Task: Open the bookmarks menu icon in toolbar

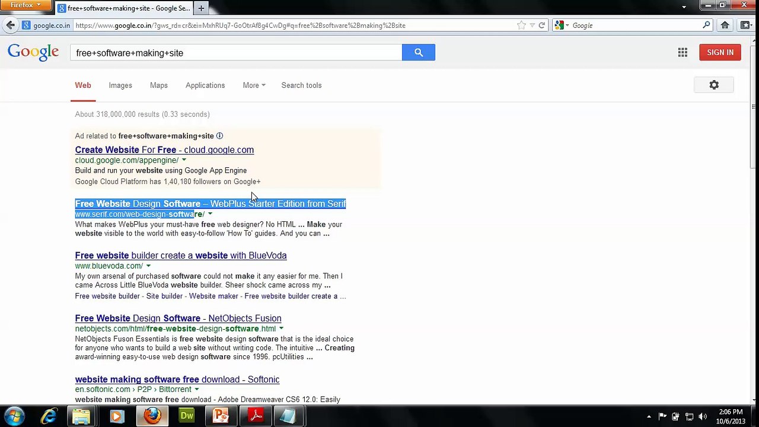Action: pos(745,26)
